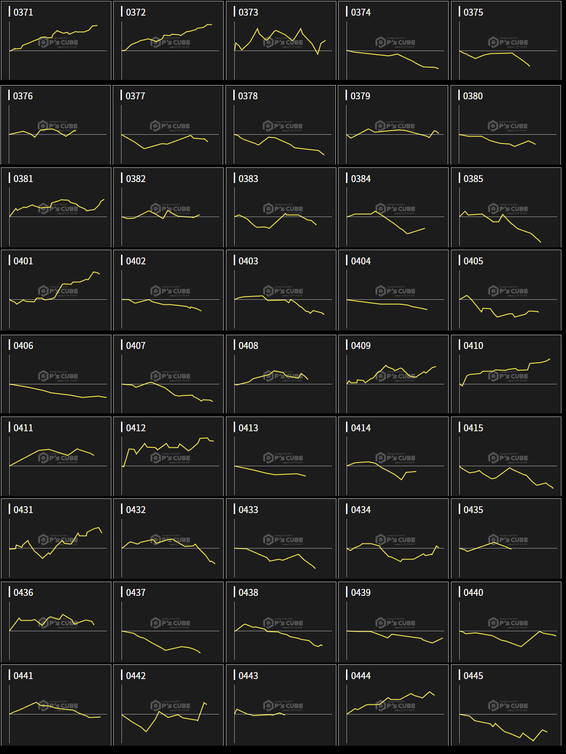The image size is (566, 754).
Task: Open the 0403 chart panel
Action: pos(281,290)
